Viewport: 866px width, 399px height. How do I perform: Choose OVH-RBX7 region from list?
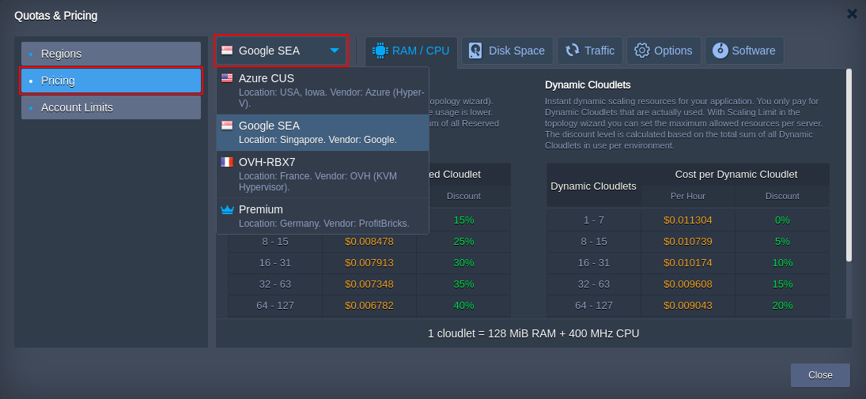point(323,175)
